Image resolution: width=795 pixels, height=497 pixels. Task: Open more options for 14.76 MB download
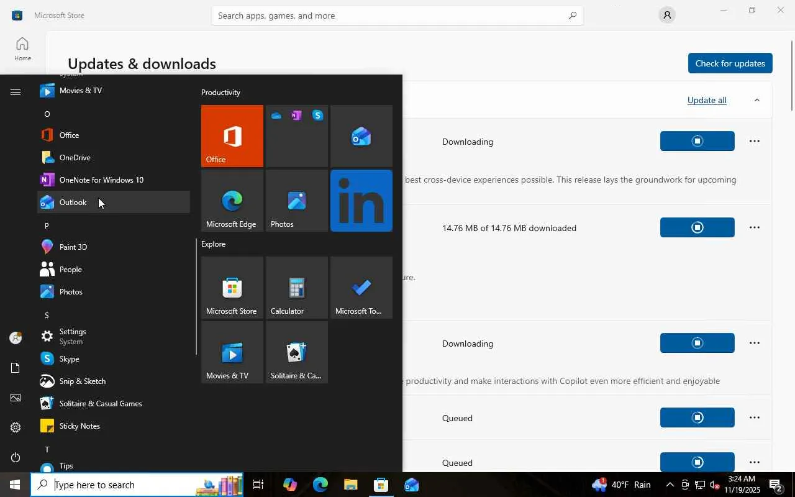(755, 227)
